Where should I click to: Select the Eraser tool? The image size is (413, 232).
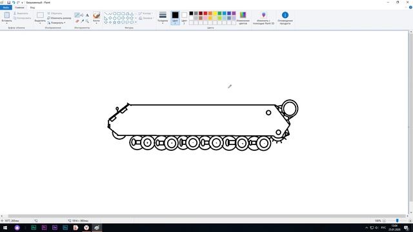click(77, 21)
